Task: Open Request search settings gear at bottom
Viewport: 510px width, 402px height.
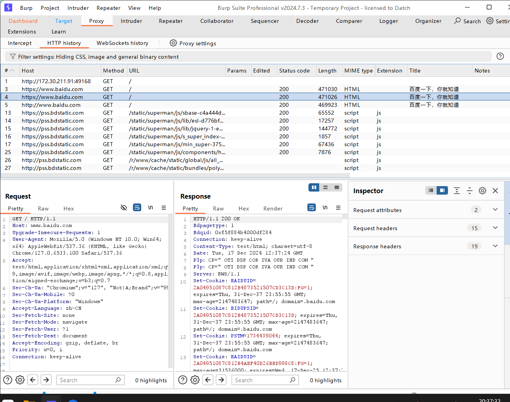Action: coord(20,380)
